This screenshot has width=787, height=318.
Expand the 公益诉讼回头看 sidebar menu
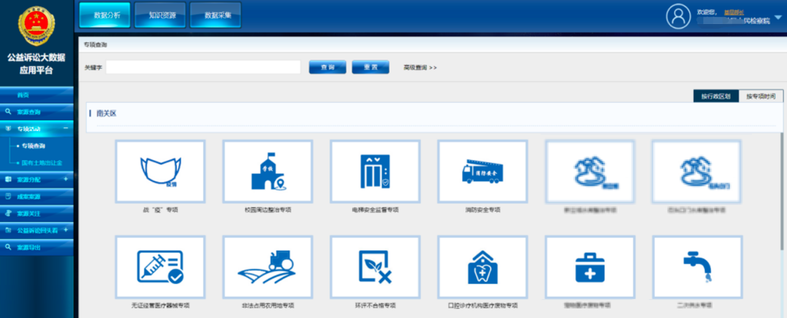(66, 230)
